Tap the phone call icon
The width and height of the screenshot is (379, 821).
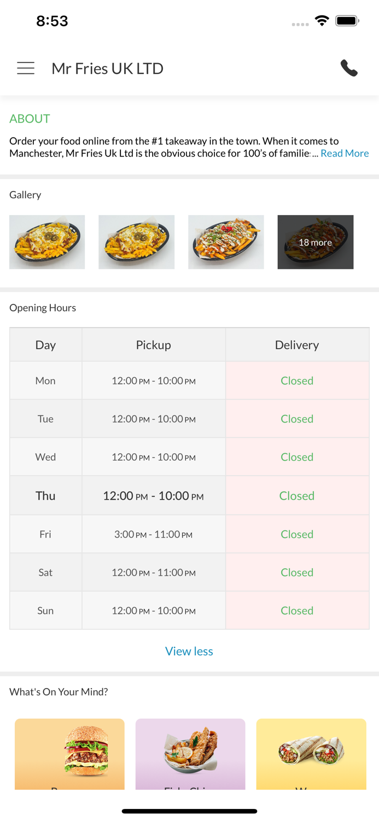click(x=349, y=68)
